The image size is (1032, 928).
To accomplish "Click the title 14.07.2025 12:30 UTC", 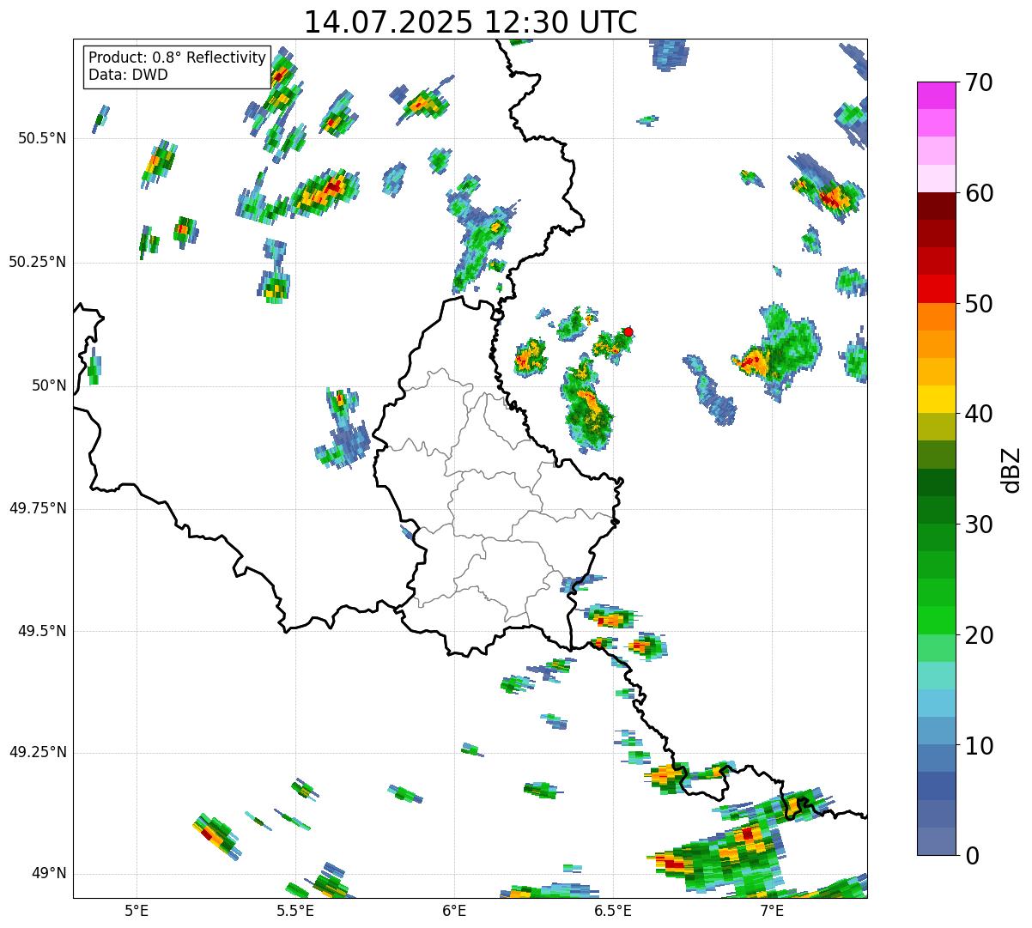I will click(x=470, y=21).
